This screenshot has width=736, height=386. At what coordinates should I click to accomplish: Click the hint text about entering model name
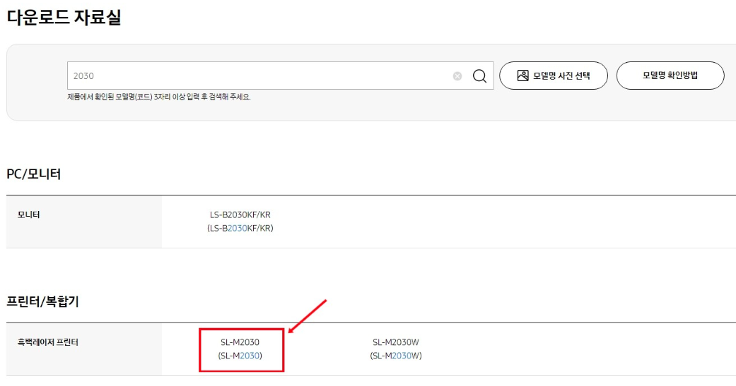[x=159, y=97]
